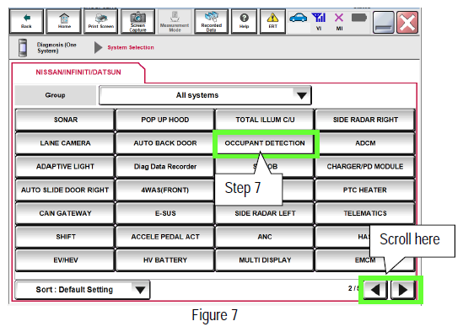Screen dimensions: 463x332
Task: Click the blue vehicle status icon
Action: coord(299,19)
